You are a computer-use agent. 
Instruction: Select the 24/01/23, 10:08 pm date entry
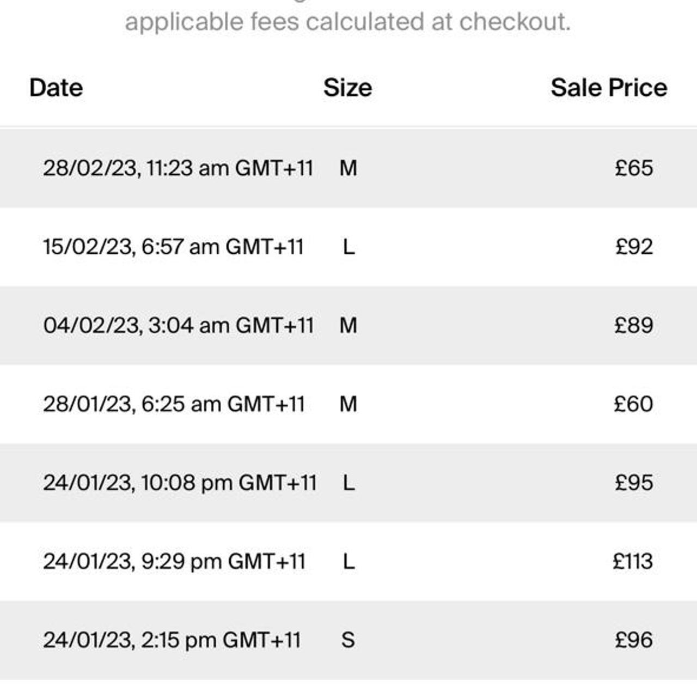180,482
